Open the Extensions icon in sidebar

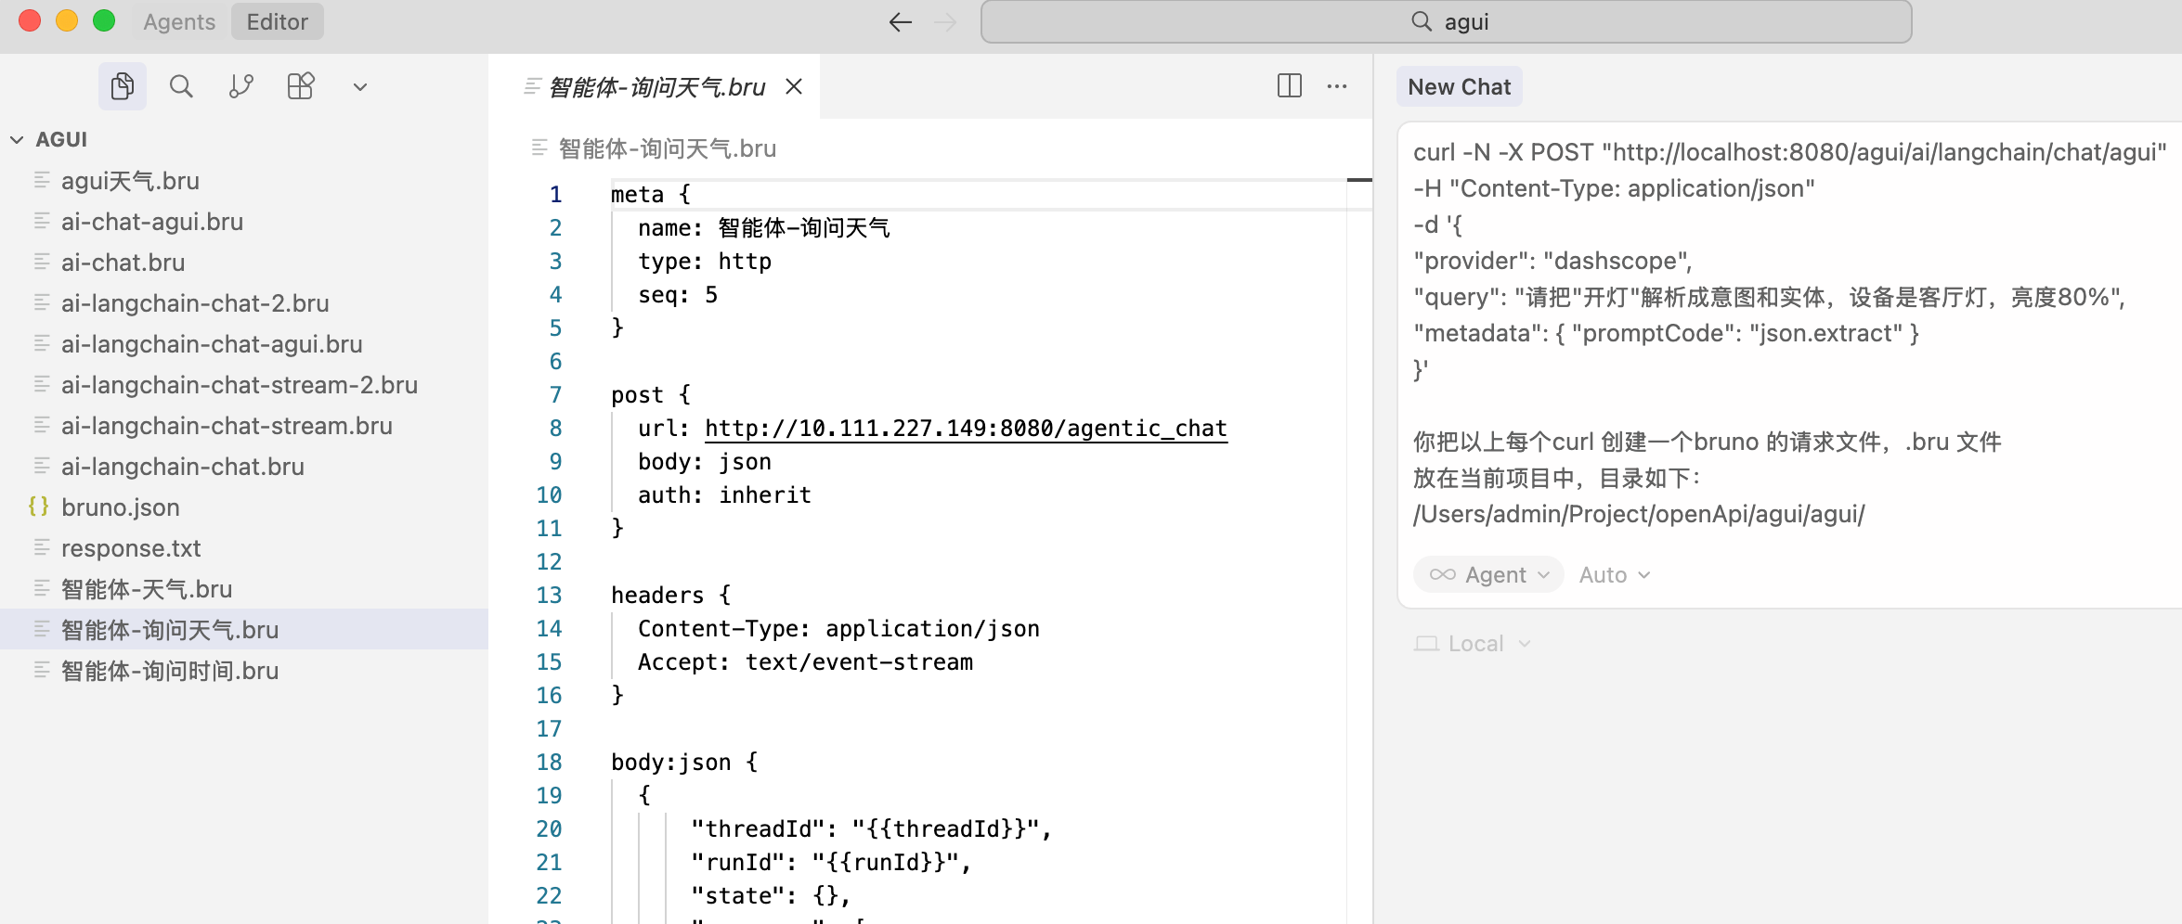pos(301,86)
